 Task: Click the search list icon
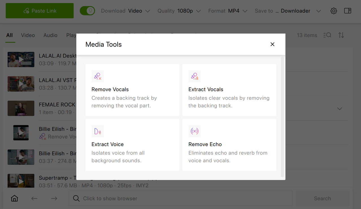[327, 35]
